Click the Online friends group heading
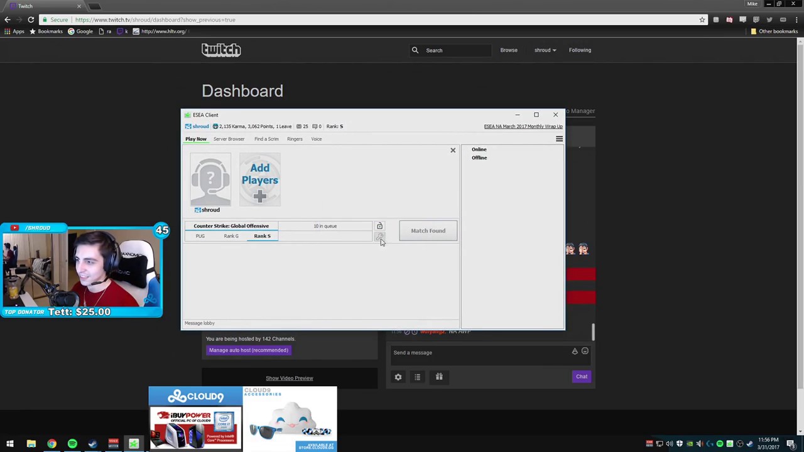The width and height of the screenshot is (804, 452). (x=479, y=149)
